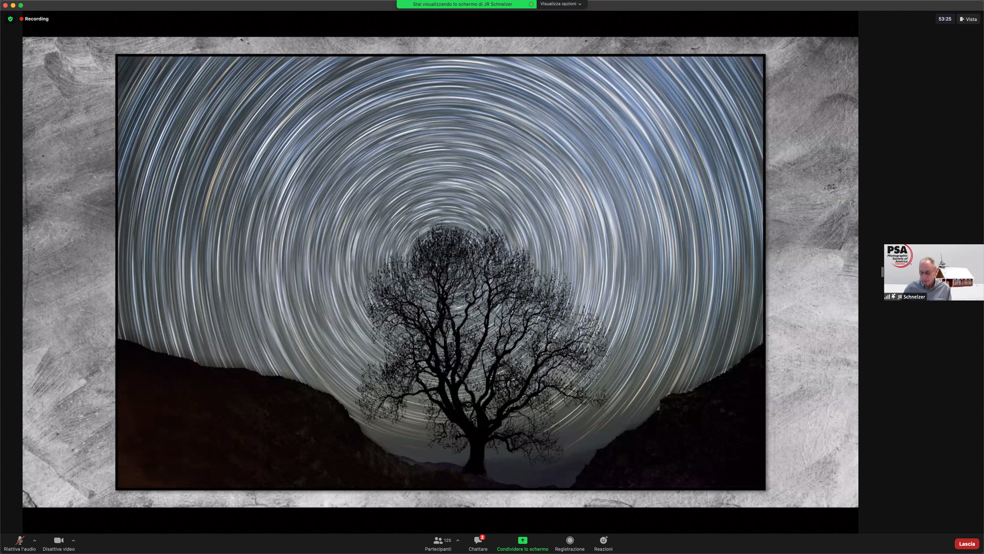Screen dimensions: 984x554
Task: Open the Partecipanti panel
Action: (438, 544)
